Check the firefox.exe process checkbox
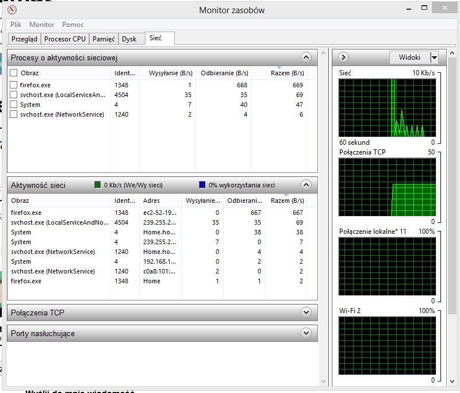 (14, 85)
